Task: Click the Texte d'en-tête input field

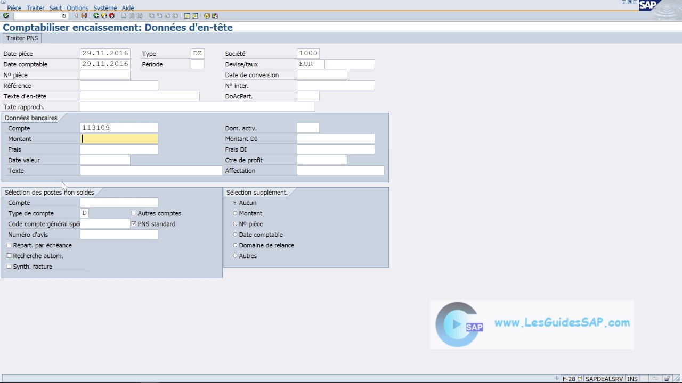Action: point(140,96)
